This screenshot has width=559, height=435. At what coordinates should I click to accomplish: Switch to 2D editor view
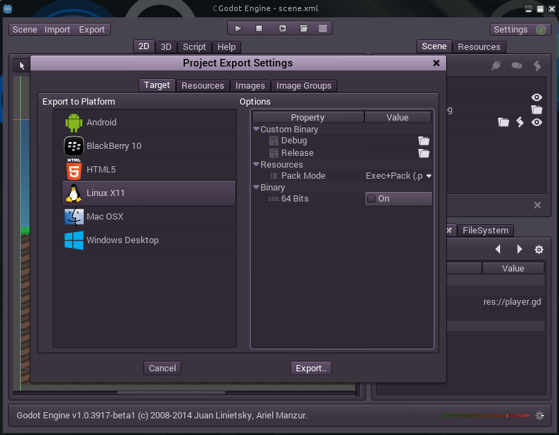(x=143, y=46)
